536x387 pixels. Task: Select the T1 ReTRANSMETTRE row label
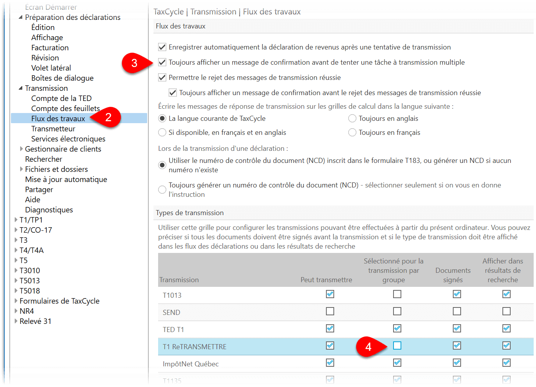(x=194, y=346)
